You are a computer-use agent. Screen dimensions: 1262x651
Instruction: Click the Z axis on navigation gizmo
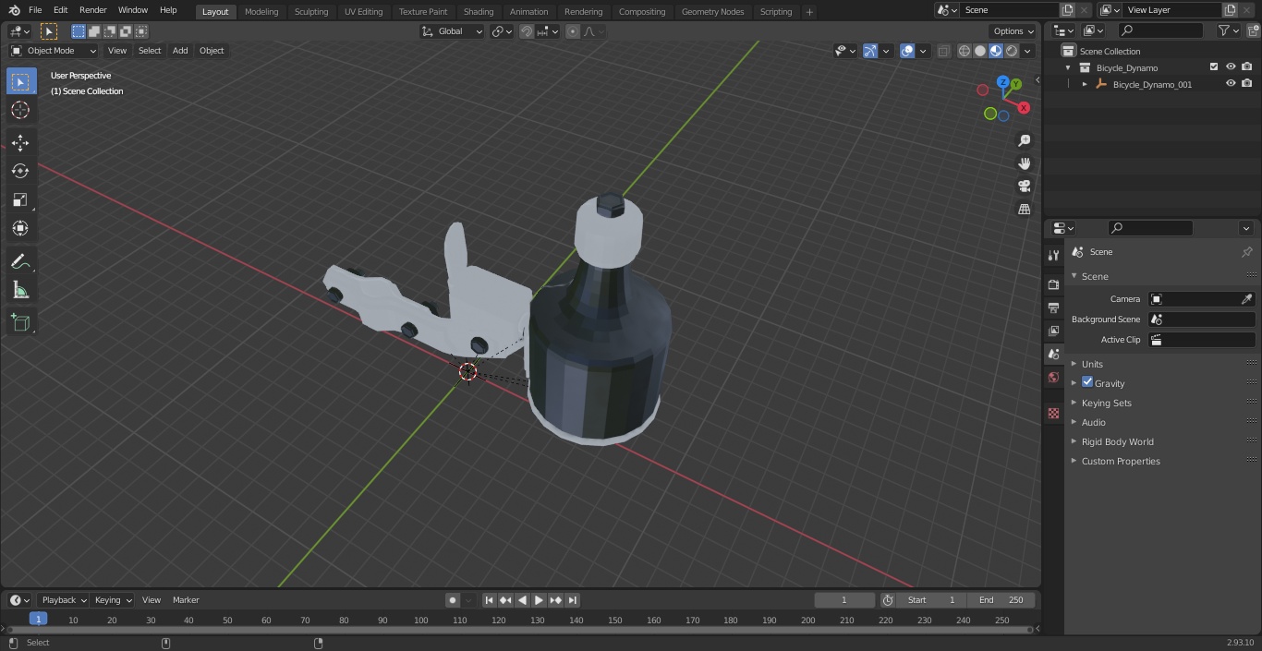click(x=1003, y=82)
